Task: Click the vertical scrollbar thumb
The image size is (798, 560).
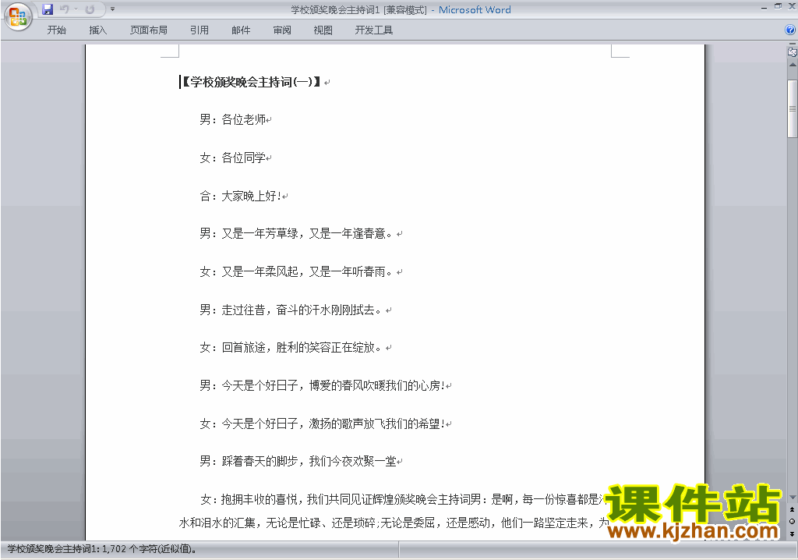Action: (x=793, y=108)
